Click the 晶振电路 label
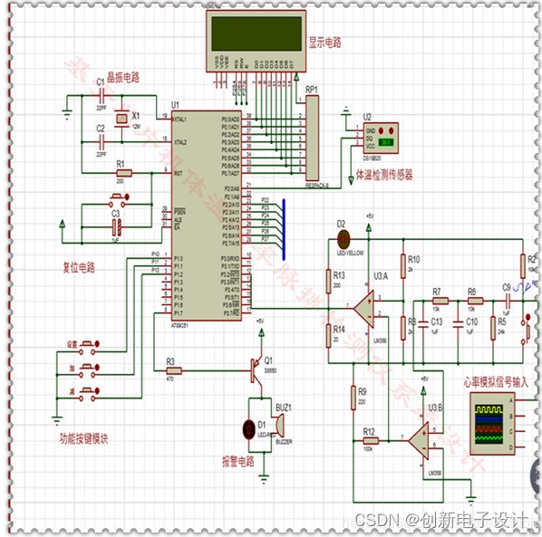 point(123,77)
